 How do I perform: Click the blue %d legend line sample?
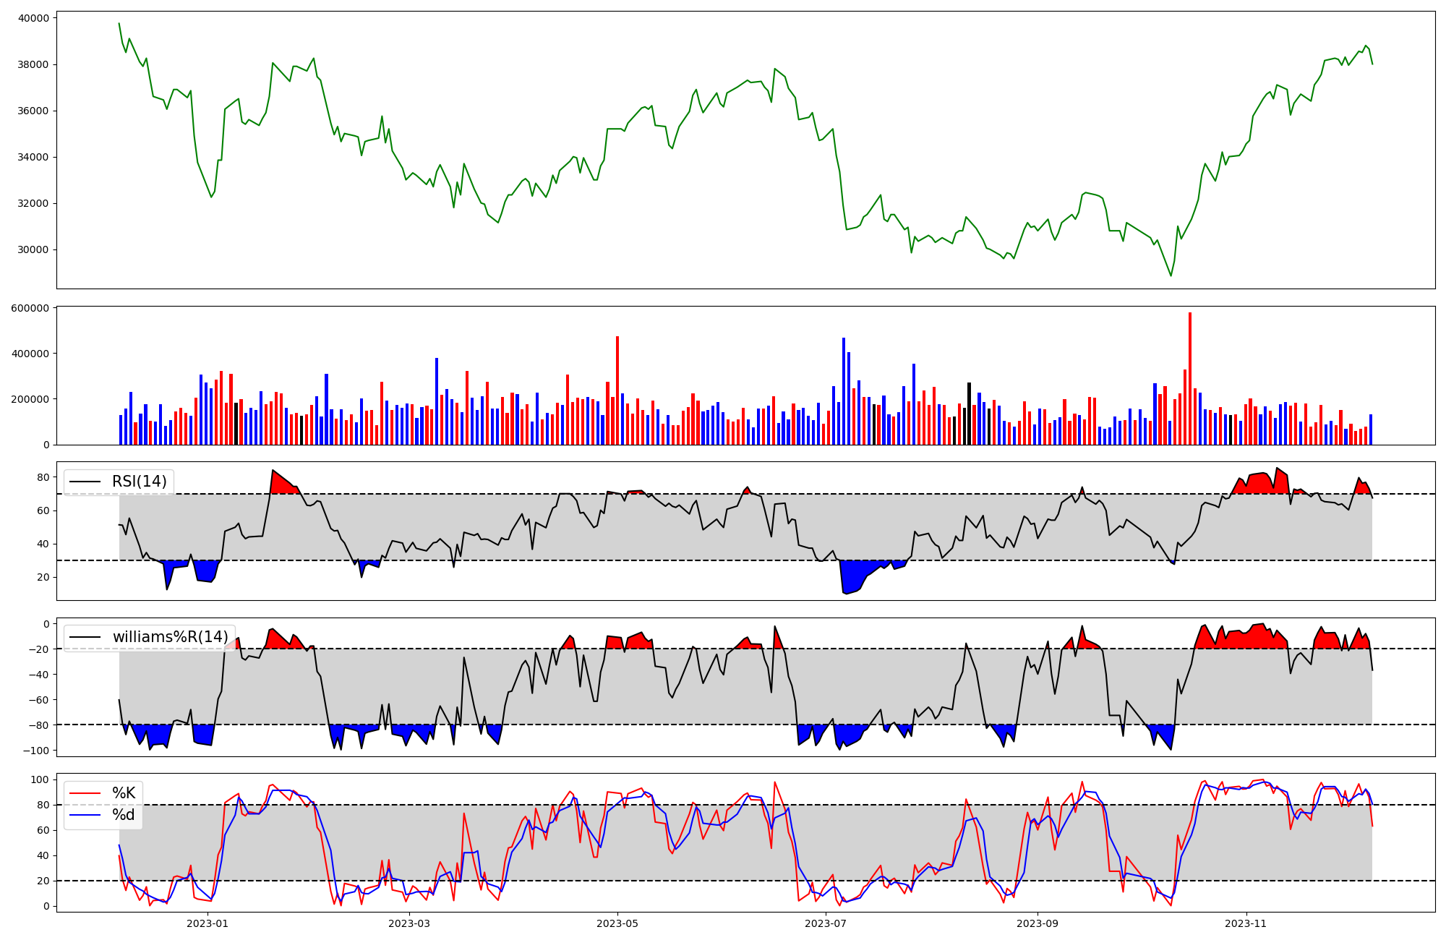pos(85,815)
